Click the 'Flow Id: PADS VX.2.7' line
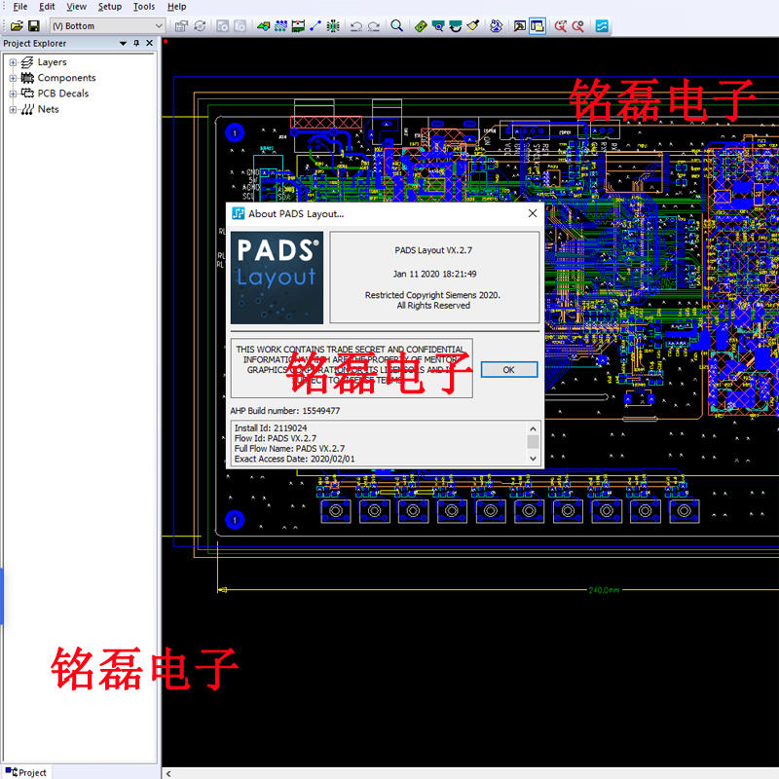 276,438
